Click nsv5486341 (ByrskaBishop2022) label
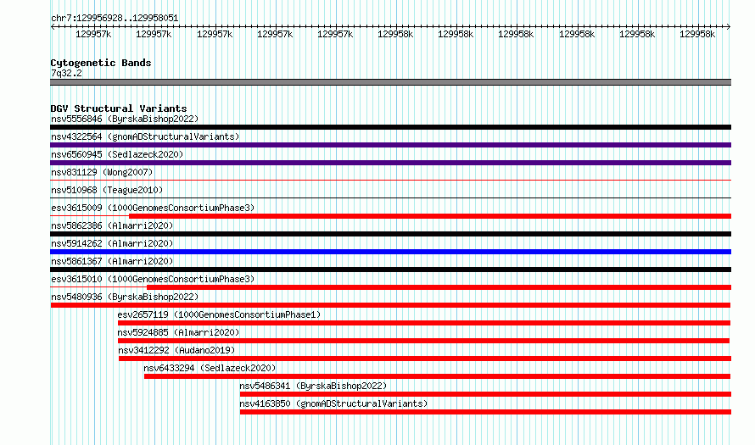Screen dimensions: 755x445 click(313, 386)
